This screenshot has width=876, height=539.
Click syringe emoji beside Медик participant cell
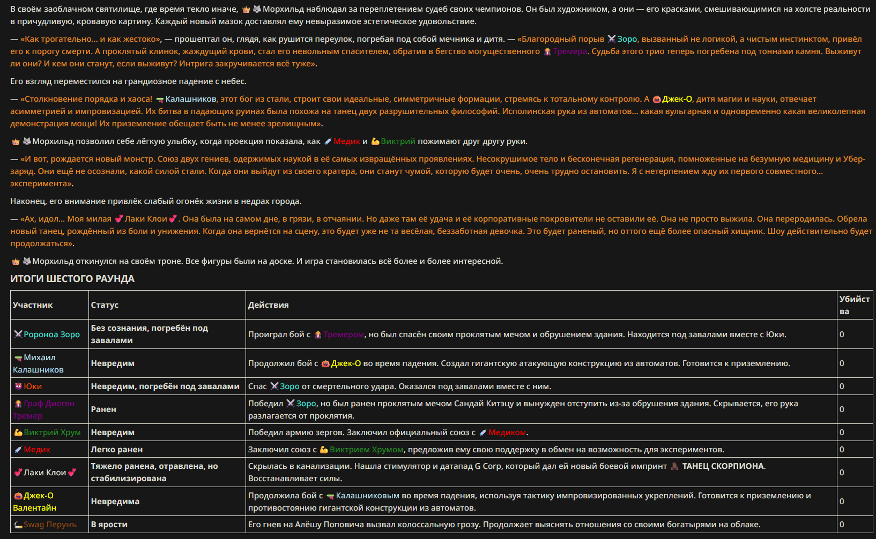(x=18, y=450)
